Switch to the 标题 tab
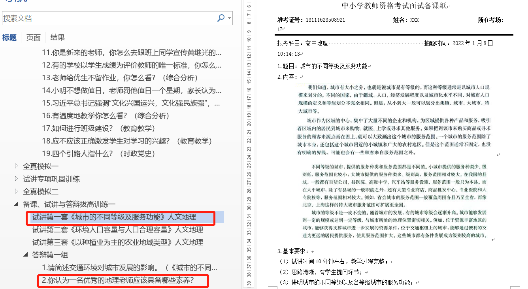528x289 pixels. pos(9,38)
